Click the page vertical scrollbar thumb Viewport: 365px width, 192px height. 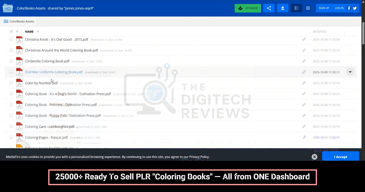[363, 33]
